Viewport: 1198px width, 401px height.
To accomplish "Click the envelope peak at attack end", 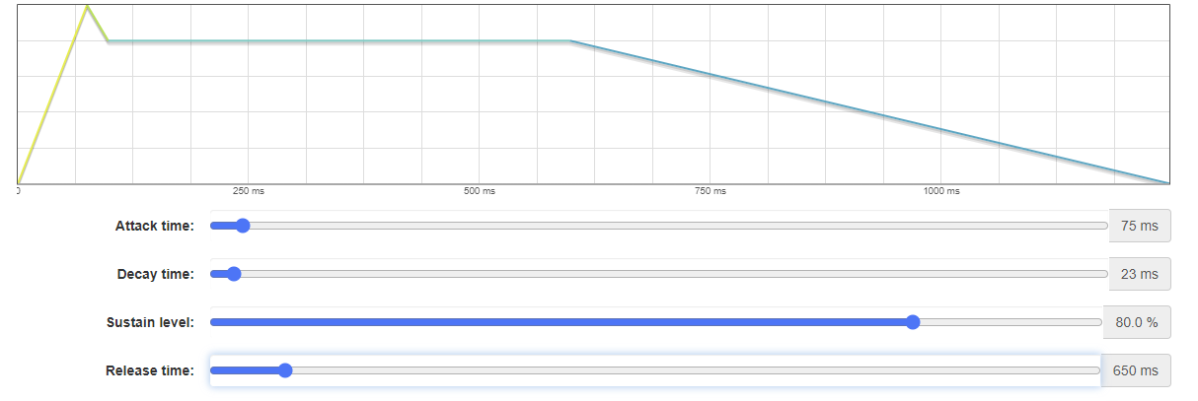I will pyautogui.click(x=87, y=7).
